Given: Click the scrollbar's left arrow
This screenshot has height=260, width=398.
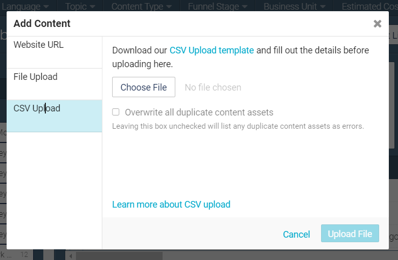Looking at the screenshot, I should click(x=70, y=255).
